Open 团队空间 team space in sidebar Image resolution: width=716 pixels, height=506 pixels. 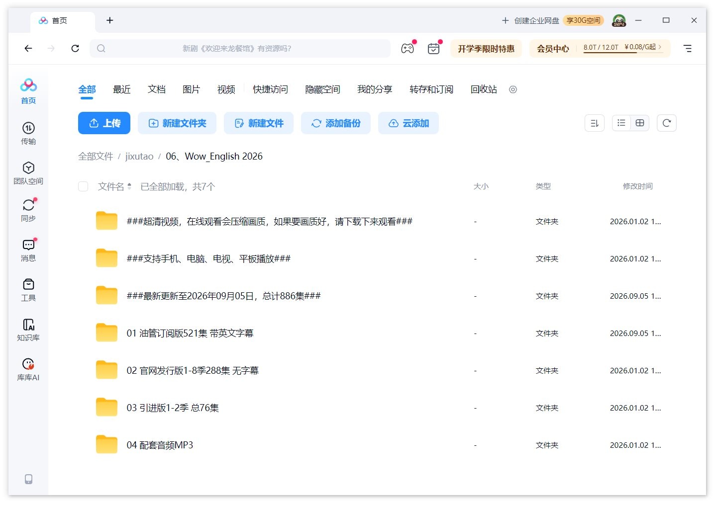(x=28, y=173)
